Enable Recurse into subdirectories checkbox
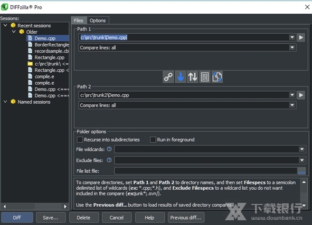The width and height of the screenshot is (312, 225). (80, 140)
